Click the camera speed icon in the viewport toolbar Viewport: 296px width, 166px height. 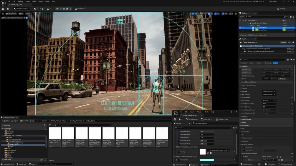pos(231,14)
